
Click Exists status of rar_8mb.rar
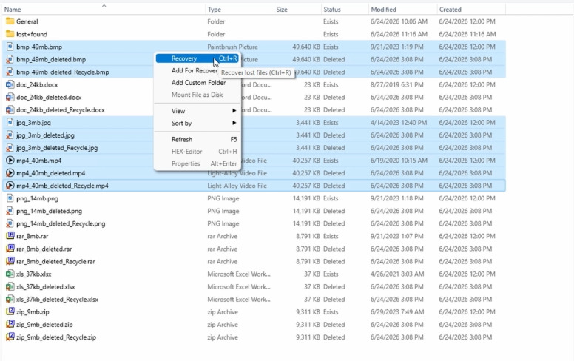pos(331,236)
